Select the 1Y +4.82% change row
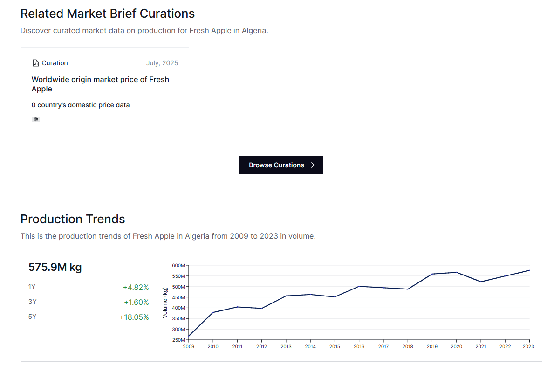 (x=89, y=287)
